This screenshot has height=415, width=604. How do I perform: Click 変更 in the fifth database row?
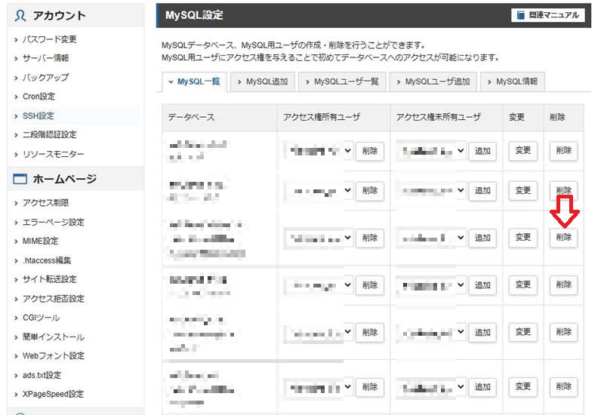(523, 332)
